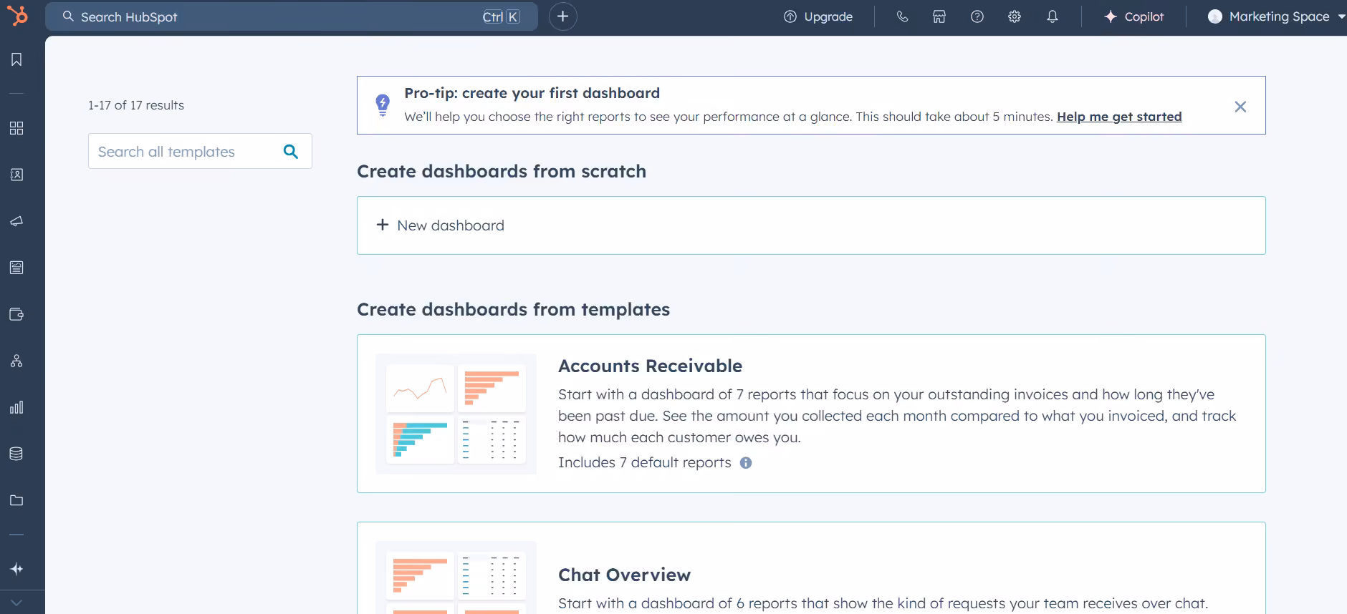
Task: Open the Data Management database sidebar icon
Action: [x=16, y=454]
